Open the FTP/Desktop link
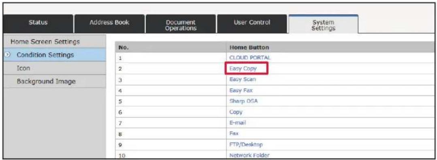The width and height of the screenshot is (437, 160). [x=246, y=144]
